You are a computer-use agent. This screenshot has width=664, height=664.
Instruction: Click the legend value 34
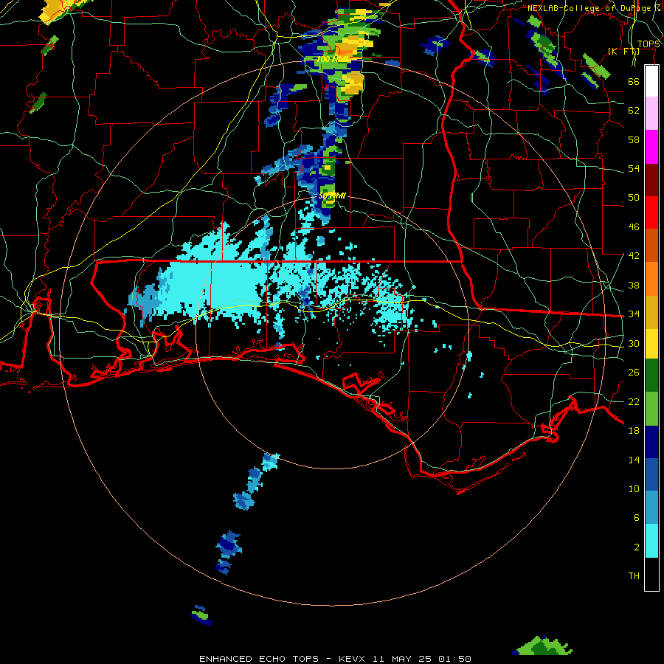click(x=634, y=314)
